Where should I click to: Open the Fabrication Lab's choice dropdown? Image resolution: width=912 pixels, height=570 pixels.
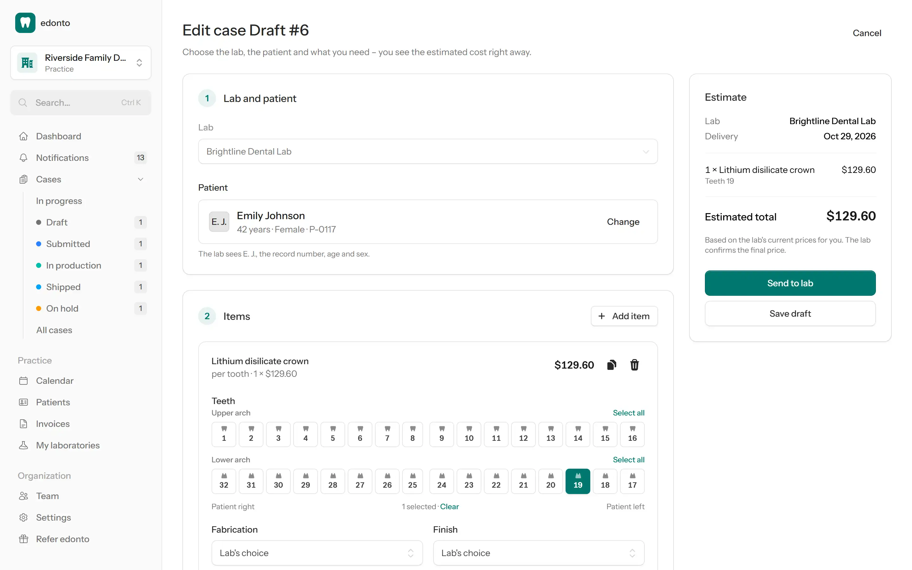click(317, 553)
